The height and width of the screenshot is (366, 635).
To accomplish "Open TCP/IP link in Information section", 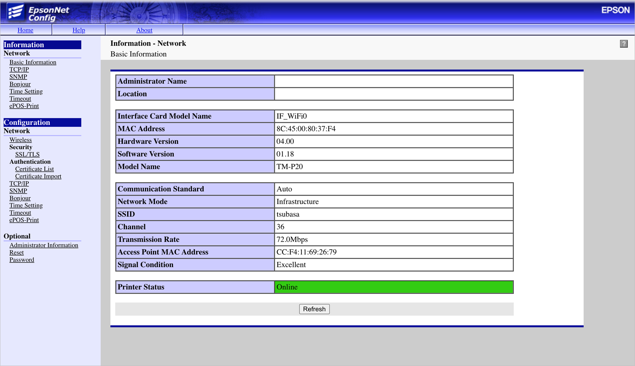I will 19,70.
